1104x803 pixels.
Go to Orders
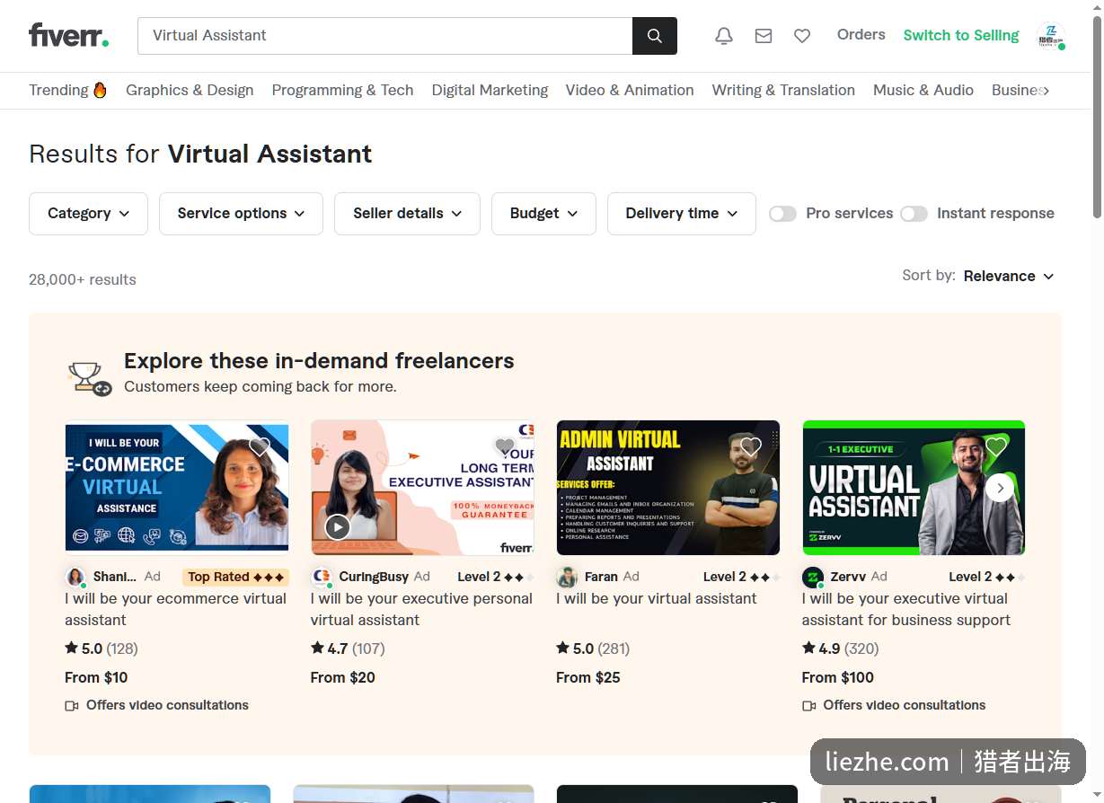(x=861, y=35)
